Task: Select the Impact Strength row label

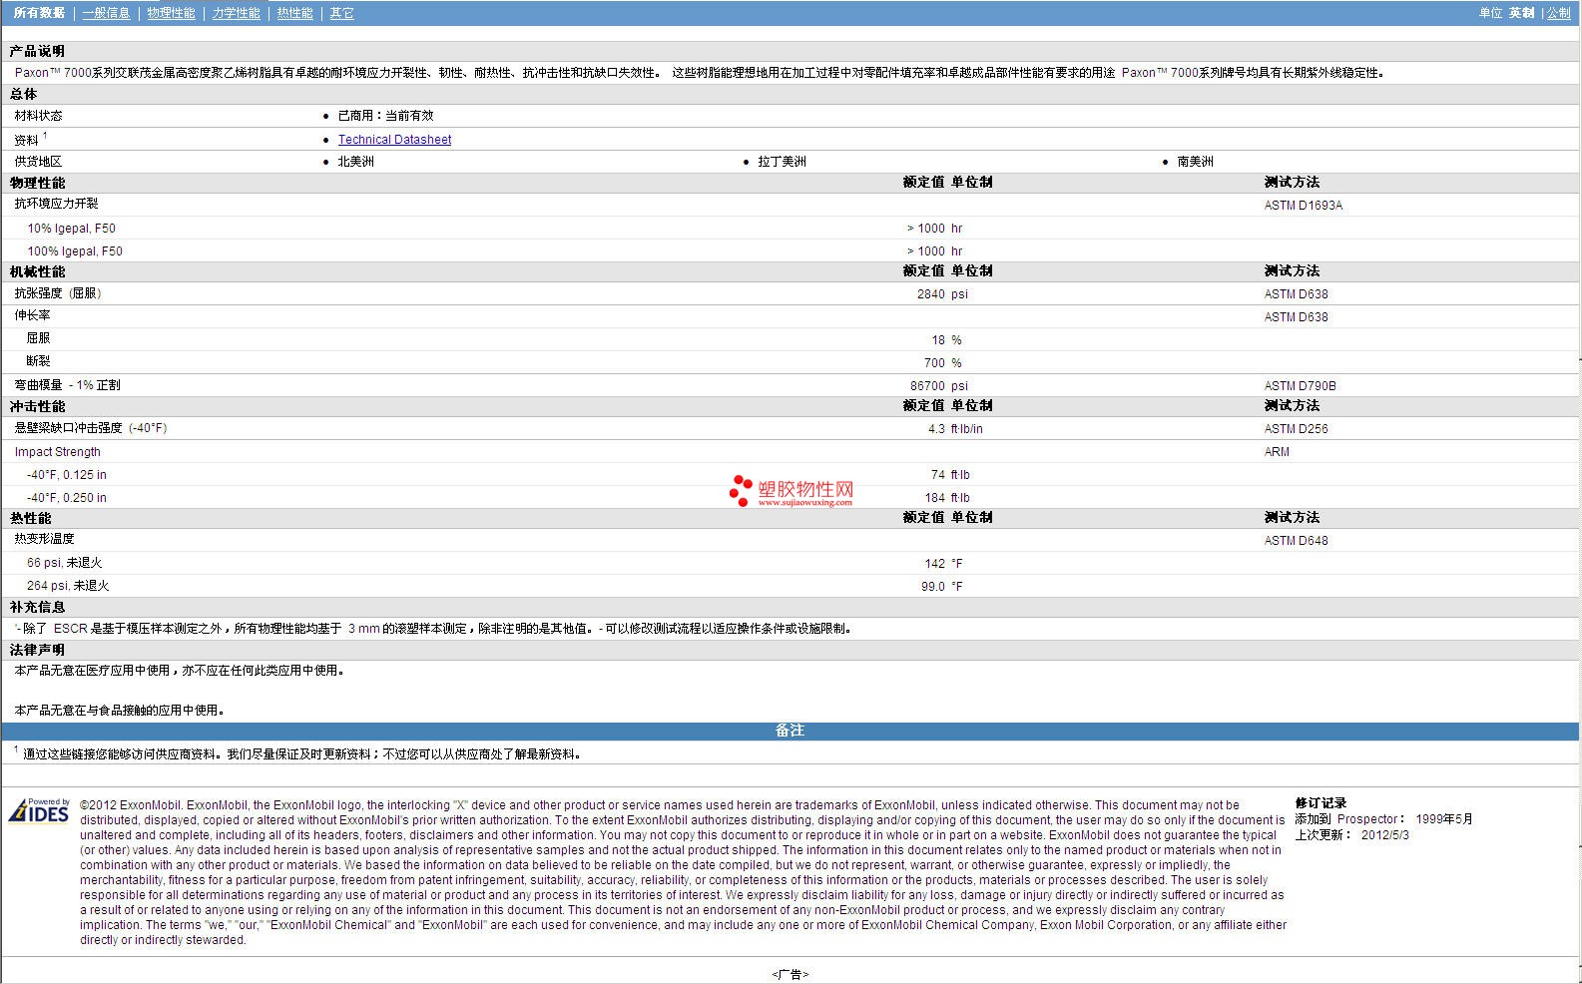Action: pos(57,452)
